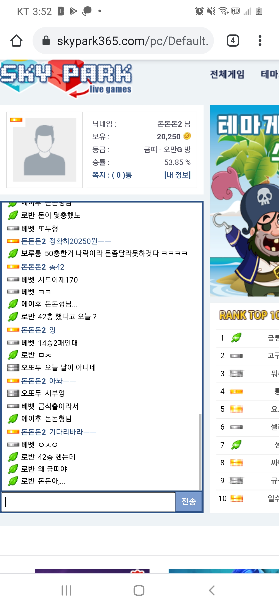The height and width of the screenshot is (606, 279).
Task: Open the browser three-dot menu
Action: (260, 41)
